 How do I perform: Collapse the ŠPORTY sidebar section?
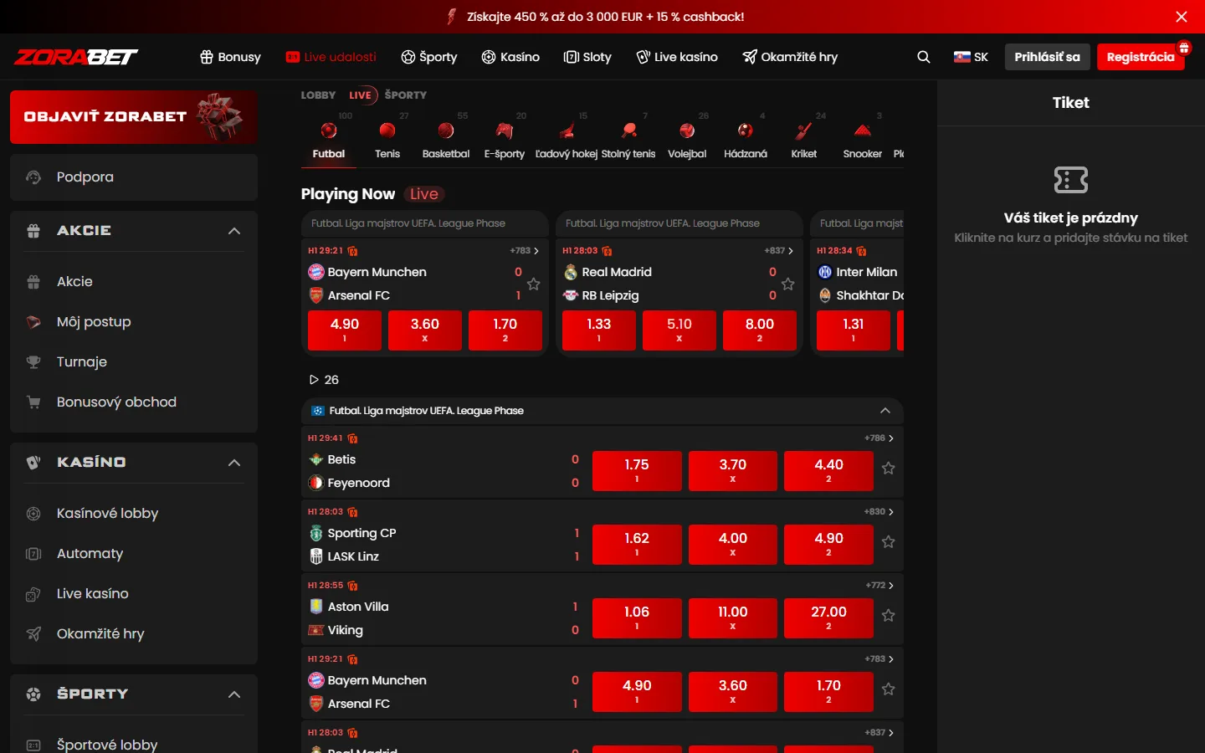point(234,694)
